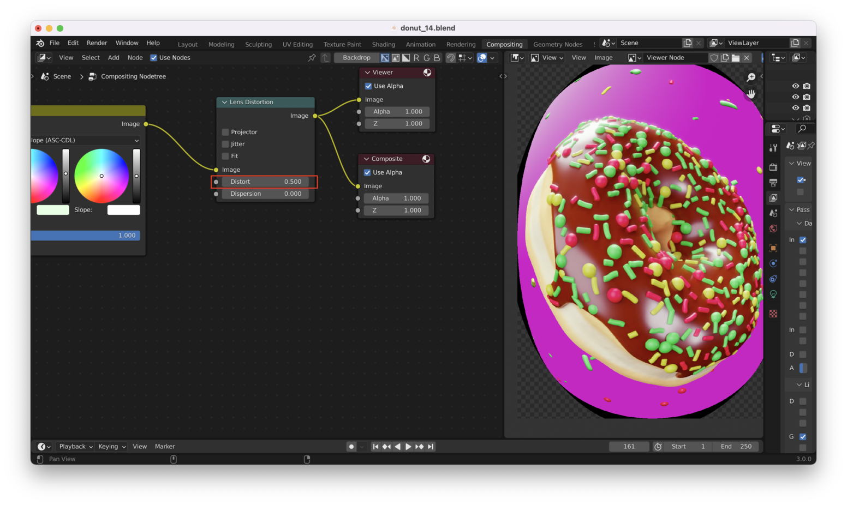Open the Render menu
Image resolution: width=847 pixels, height=505 pixels.
[x=97, y=43]
